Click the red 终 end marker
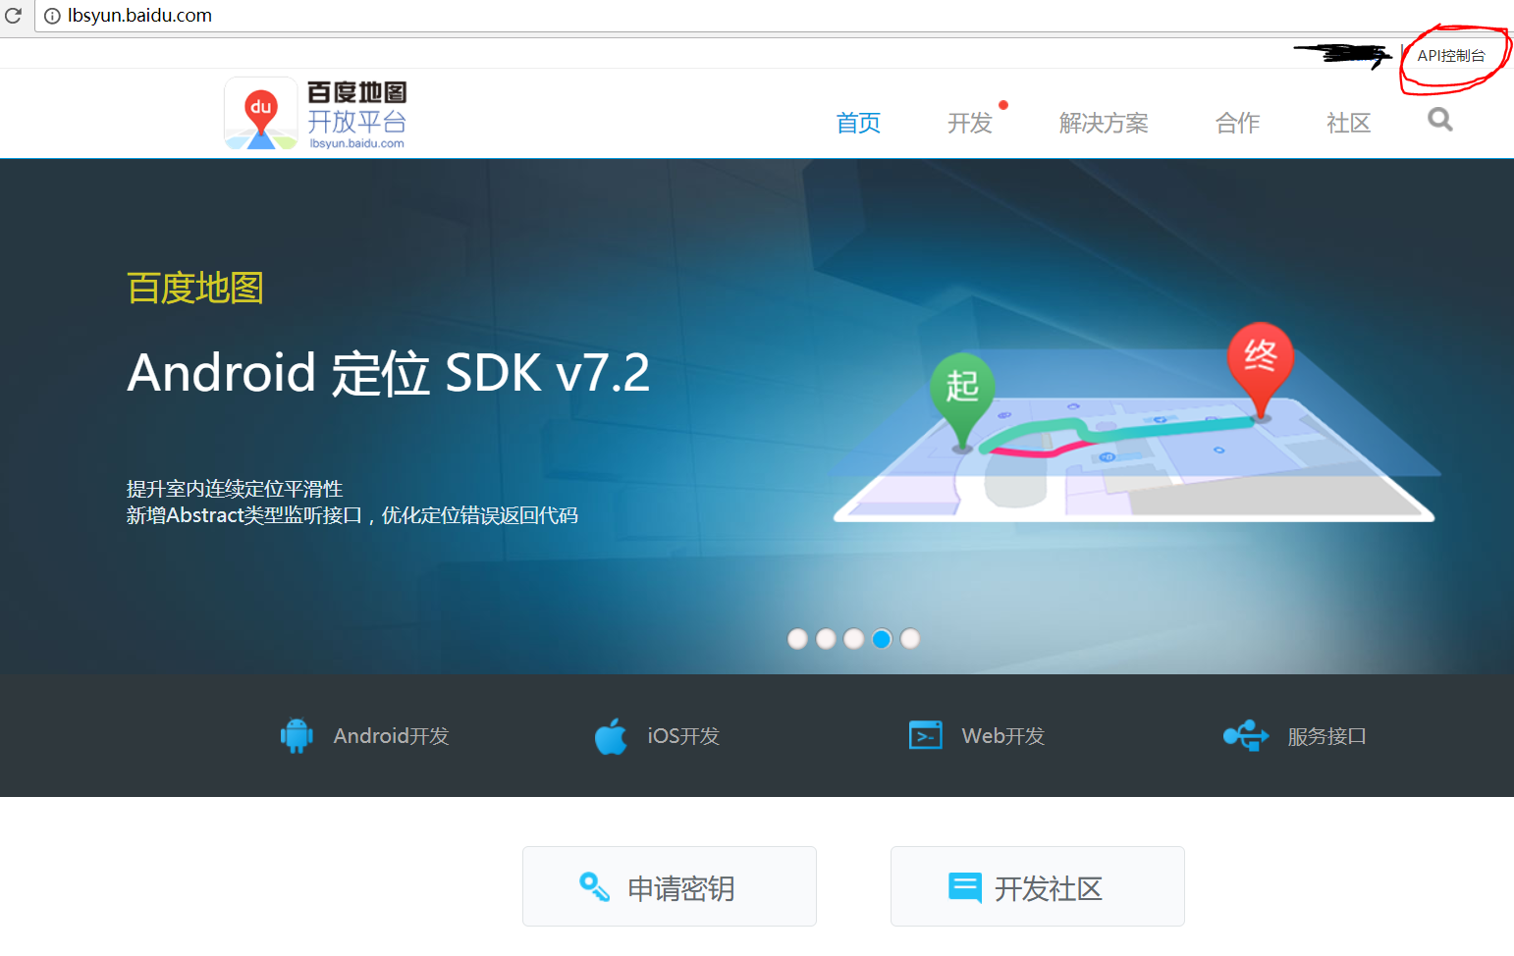This screenshot has height=956, width=1514. (x=1261, y=371)
